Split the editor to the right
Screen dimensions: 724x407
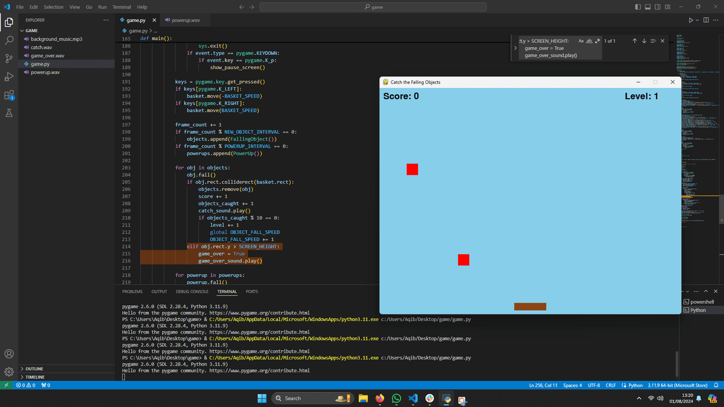pos(706,20)
